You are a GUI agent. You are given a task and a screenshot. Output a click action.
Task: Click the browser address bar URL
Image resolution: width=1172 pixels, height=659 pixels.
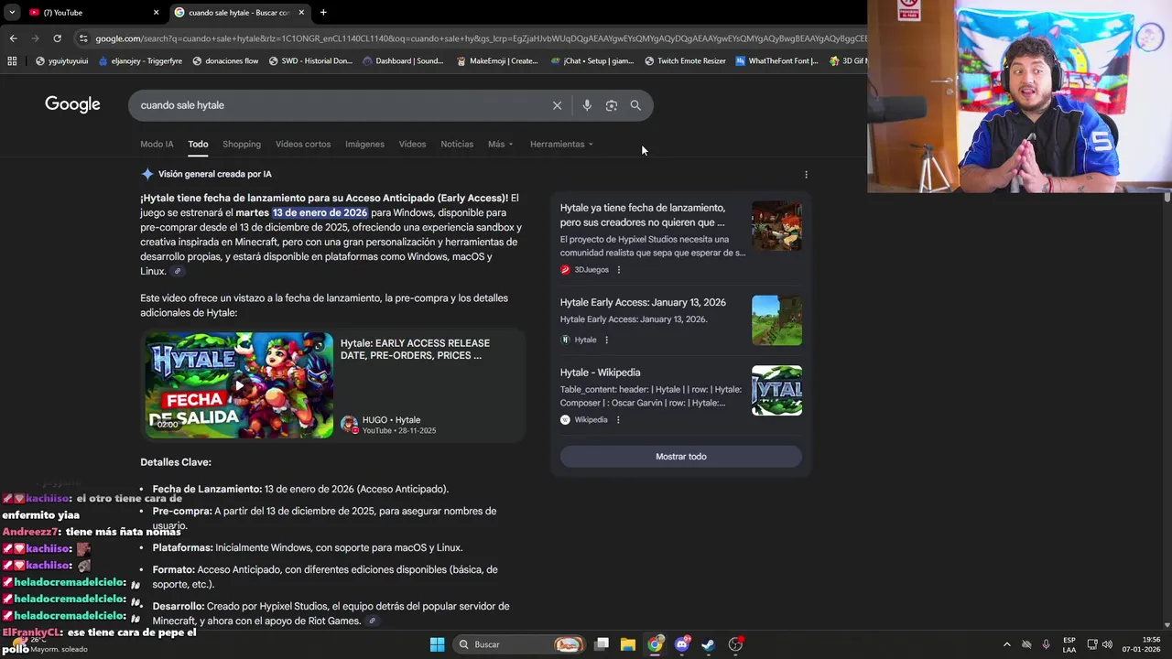tap(481, 38)
